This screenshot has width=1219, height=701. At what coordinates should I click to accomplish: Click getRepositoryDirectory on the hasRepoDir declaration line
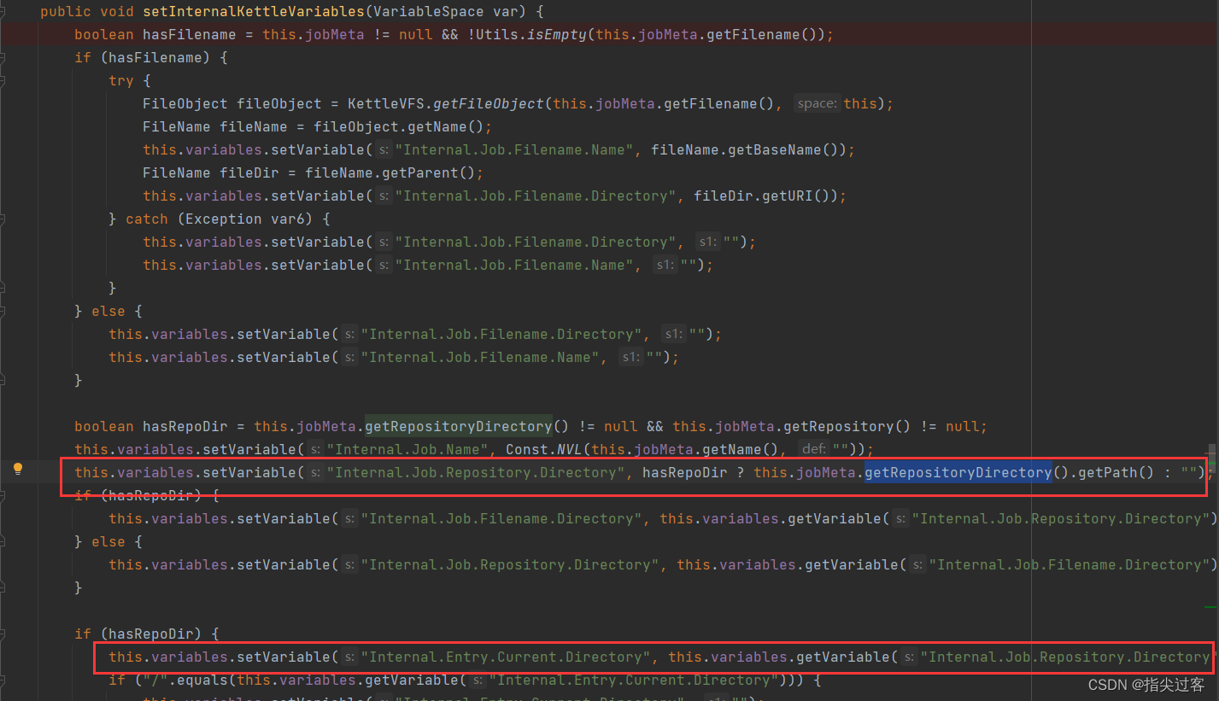click(459, 427)
